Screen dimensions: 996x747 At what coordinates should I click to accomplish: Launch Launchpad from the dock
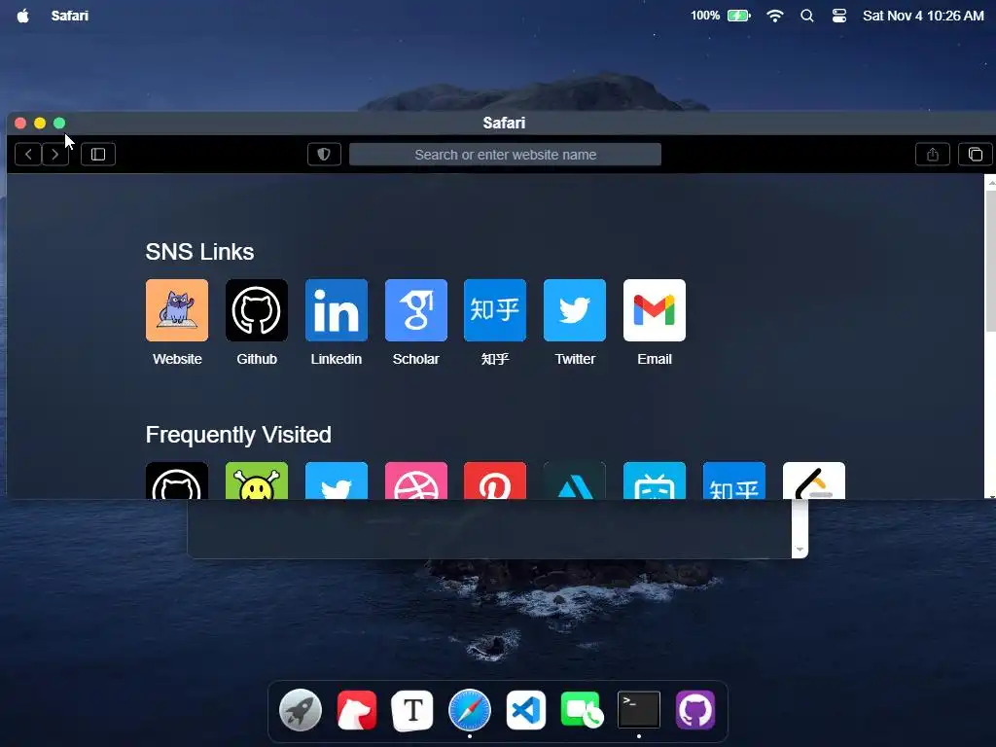(x=301, y=710)
